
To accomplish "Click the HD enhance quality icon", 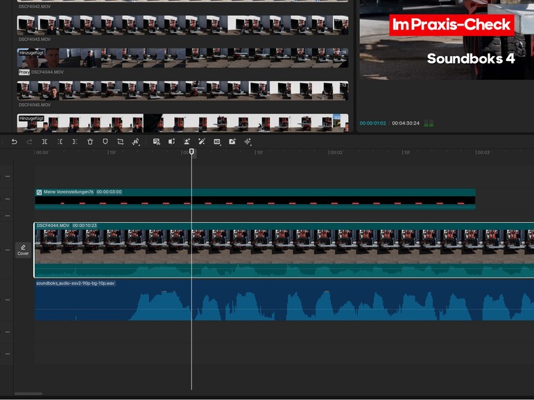I will coord(217,142).
